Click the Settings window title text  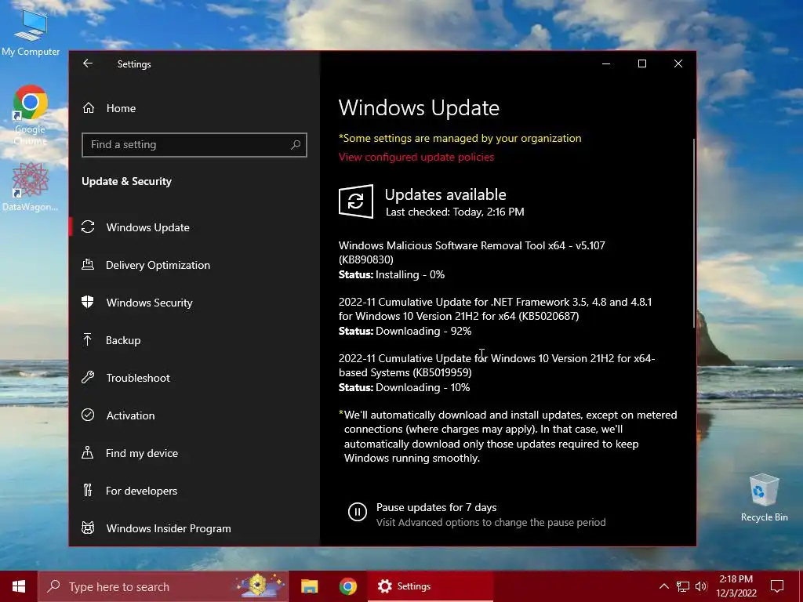click(x=134, y=64)
